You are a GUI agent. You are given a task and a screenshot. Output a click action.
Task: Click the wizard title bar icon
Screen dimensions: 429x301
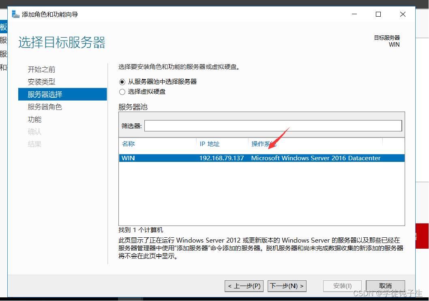[15, 14]
